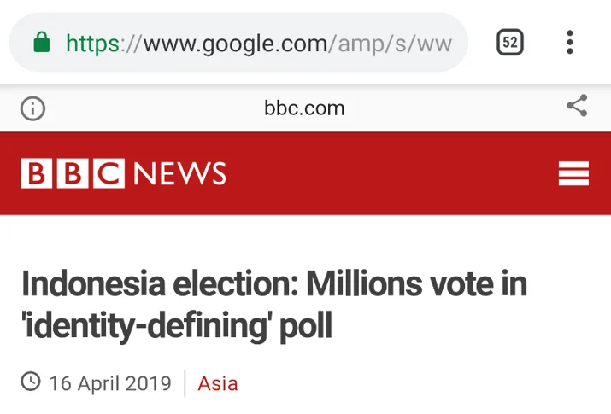Screen dimensions: 611x414
Task: Click the first B block of the BBC logo
Action: (36, 173)
